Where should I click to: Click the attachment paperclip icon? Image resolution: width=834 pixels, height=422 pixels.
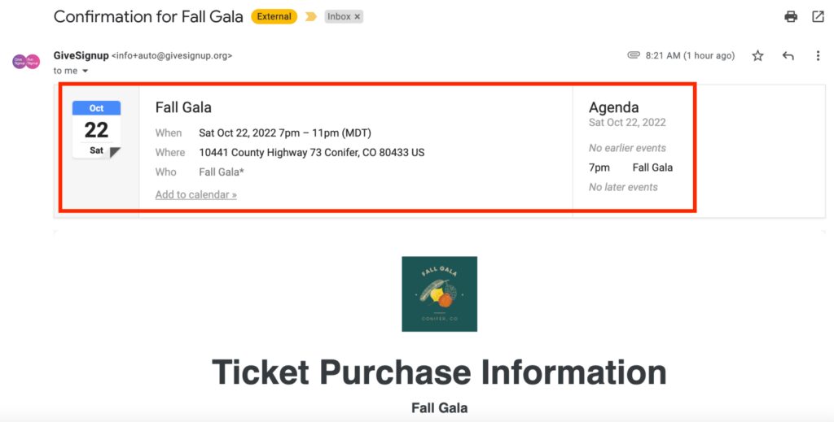coord(634,54)
